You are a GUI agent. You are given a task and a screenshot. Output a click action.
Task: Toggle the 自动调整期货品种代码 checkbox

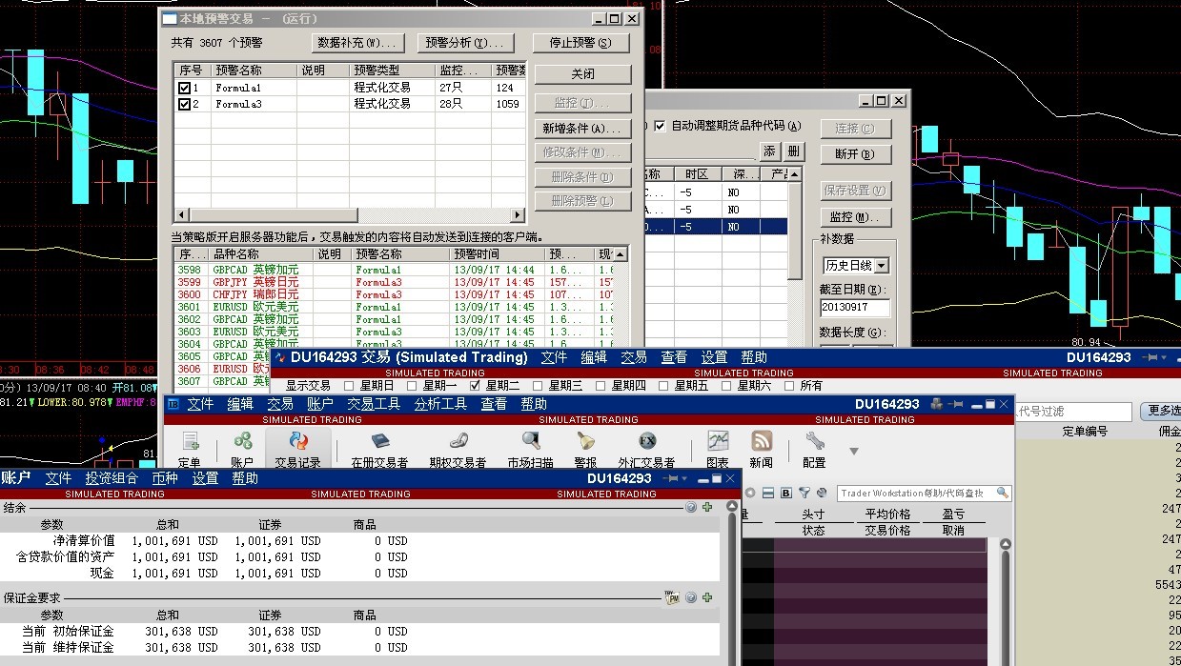tap(660, 126)
